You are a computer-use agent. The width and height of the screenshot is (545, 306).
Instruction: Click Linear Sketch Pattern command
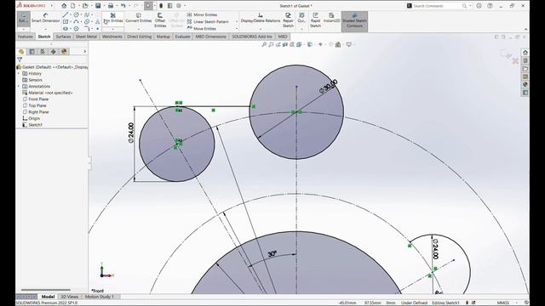208,22
